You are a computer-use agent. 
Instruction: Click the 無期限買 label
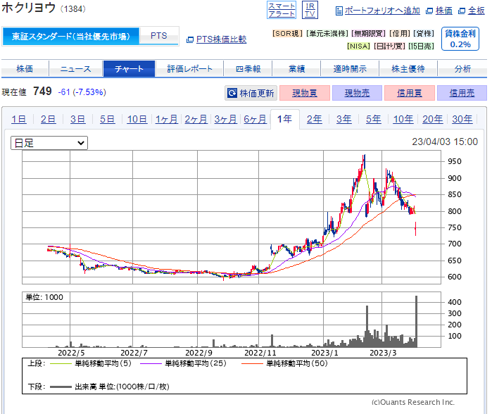[368, 34]
